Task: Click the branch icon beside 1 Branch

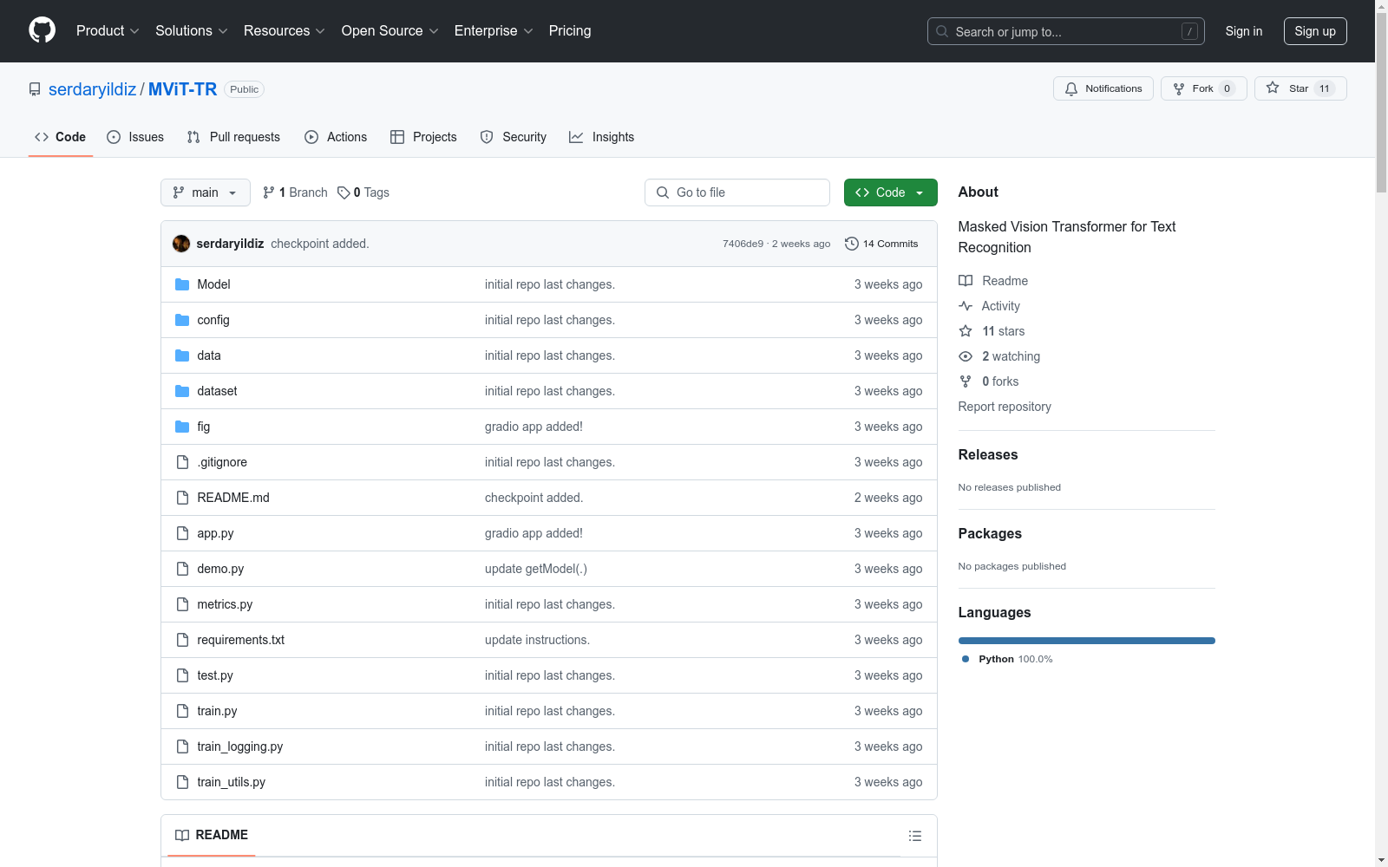Action: click(x=269, y=192)
